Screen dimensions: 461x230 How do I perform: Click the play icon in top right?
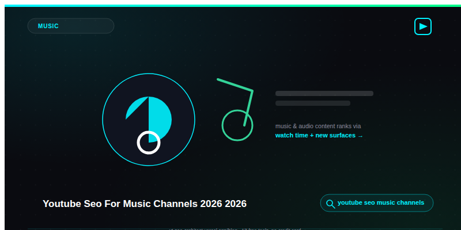[x=423, y=26]
